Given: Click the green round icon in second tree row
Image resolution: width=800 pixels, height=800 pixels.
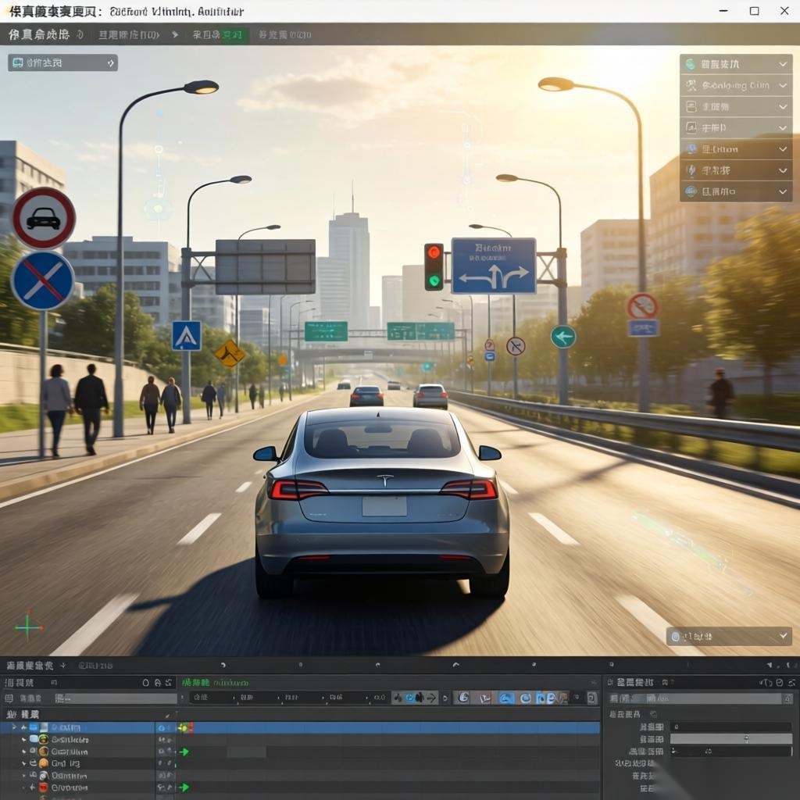Looking at the screenshot, I should [x=44, y=739].
